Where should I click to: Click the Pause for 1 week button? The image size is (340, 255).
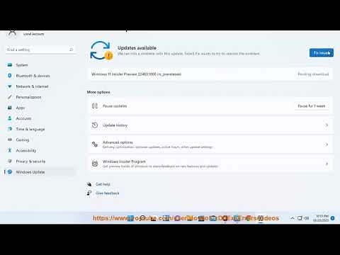coord(312,106)
